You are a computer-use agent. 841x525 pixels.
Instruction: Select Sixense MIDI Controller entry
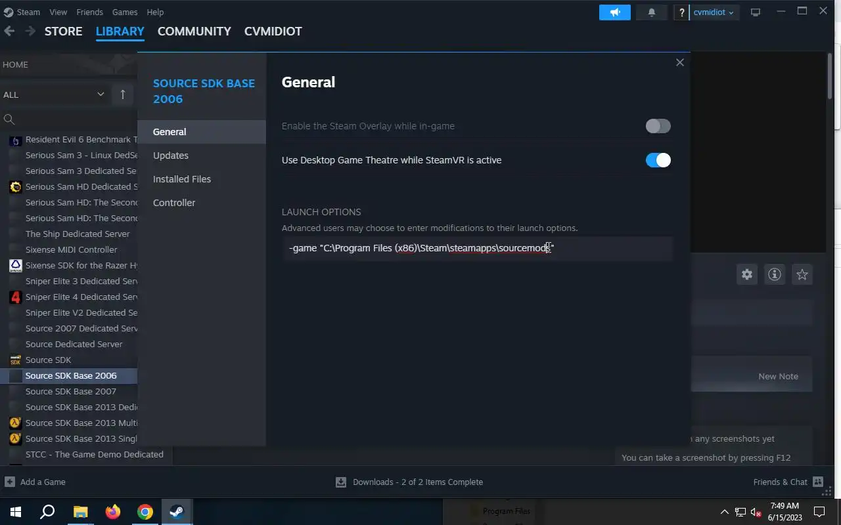pos(71,249)
